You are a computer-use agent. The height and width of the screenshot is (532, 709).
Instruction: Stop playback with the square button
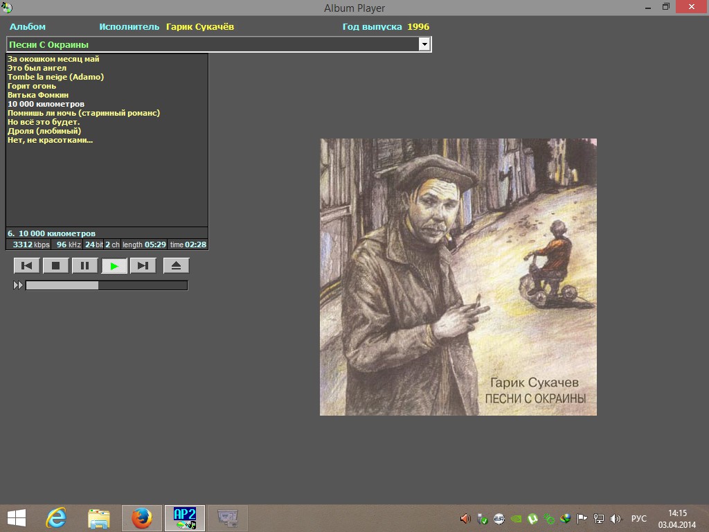coord(55,265)
